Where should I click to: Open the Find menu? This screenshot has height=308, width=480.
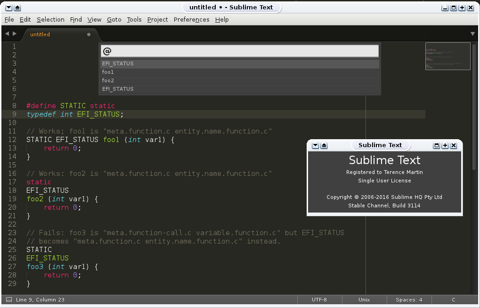tap(76, 20)
